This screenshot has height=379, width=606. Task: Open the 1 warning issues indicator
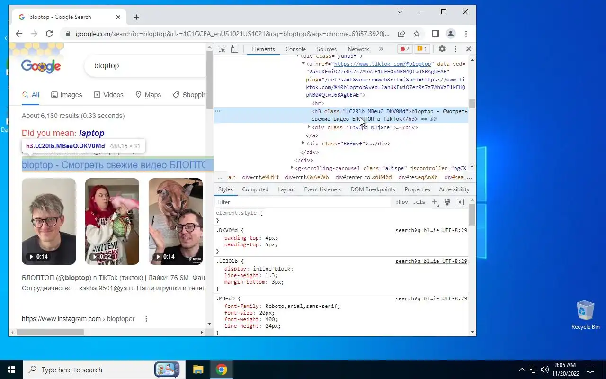click(421, 49)
